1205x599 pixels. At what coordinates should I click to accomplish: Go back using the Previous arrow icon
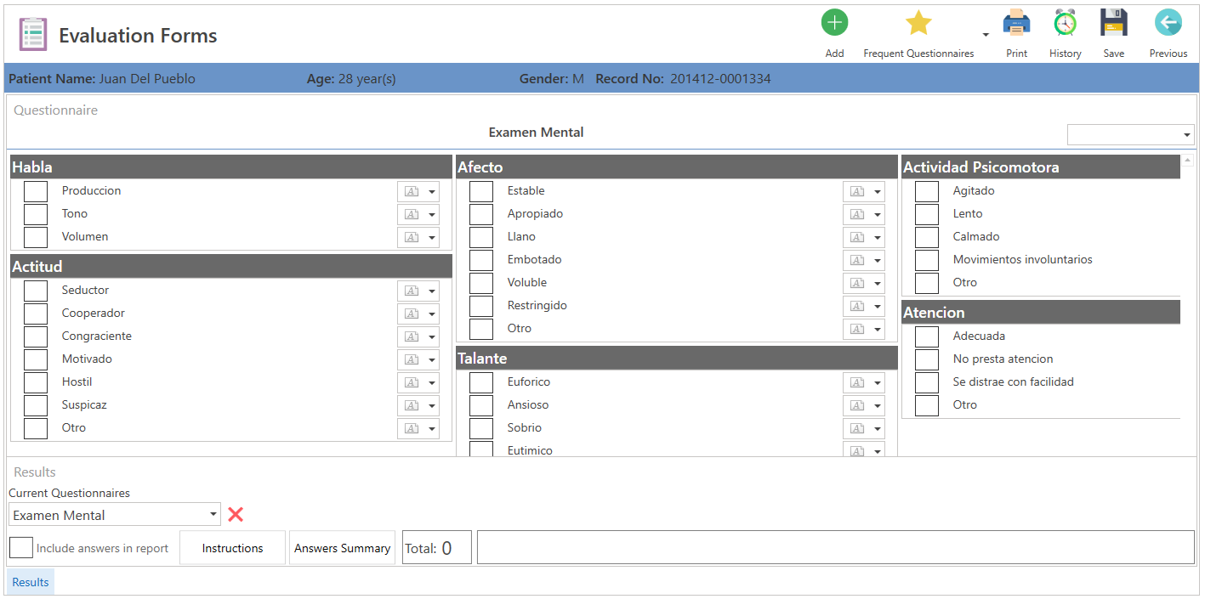click(x=1168, y=21)
